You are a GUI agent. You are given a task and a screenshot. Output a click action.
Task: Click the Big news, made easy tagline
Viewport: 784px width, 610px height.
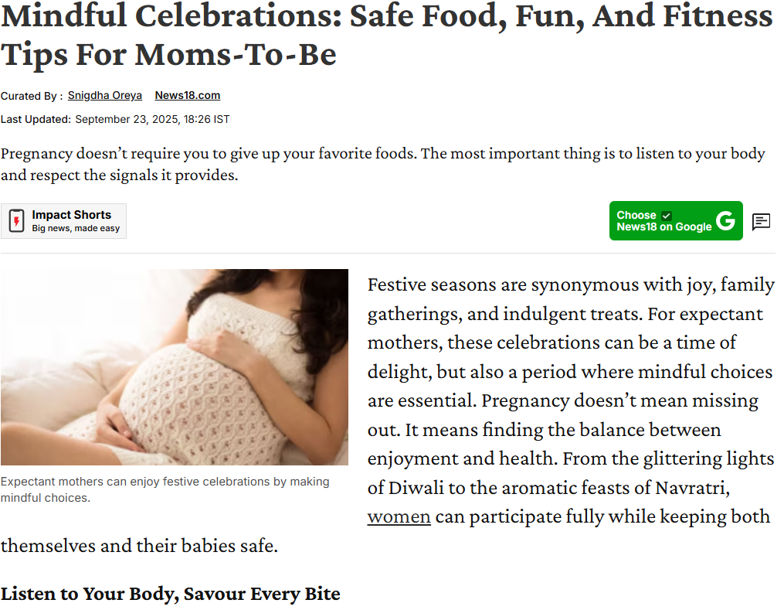pos(66,229)
